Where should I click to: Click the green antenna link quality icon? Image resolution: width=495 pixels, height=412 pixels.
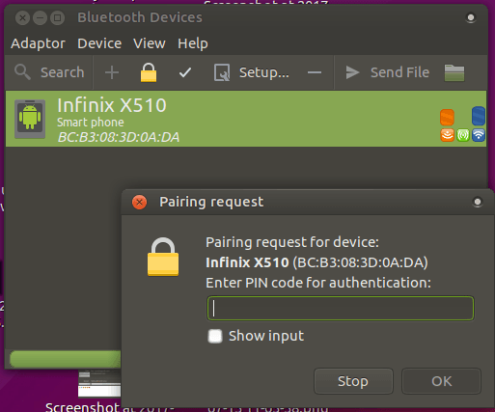click(463, 135)
